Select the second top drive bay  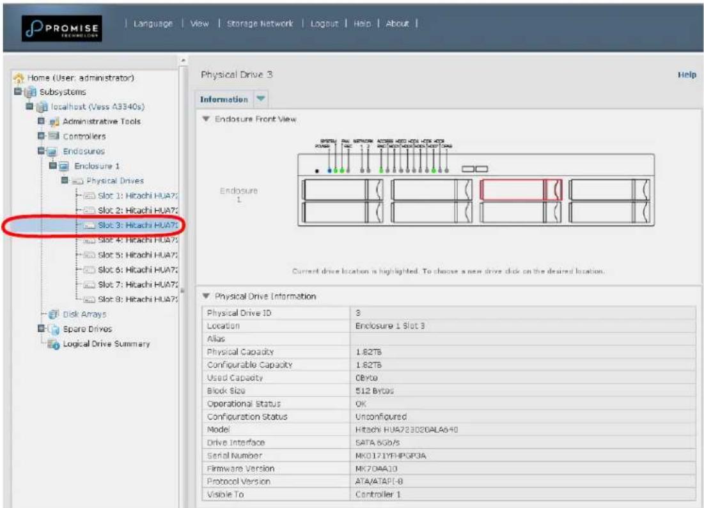(x=432, y=190)
